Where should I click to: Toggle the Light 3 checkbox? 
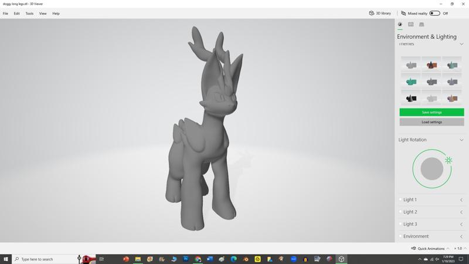pyautogui.click(x=400, y=224)
